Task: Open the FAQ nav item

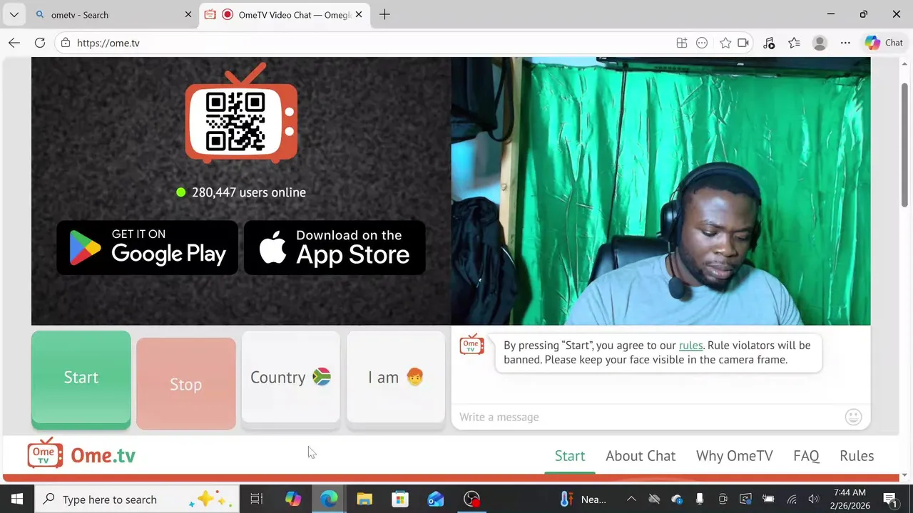Action: pyautogui.click(x=806, y=456)
